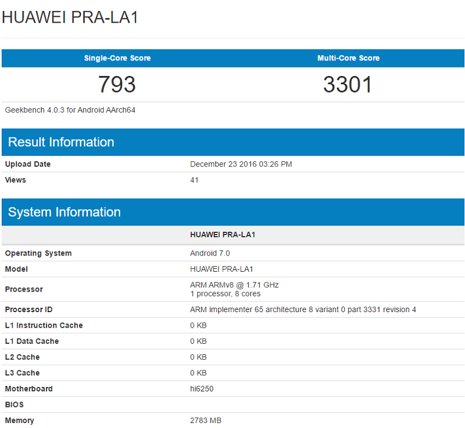Click the L1 Instruction Cache label
The image size is (465, 428).
(x=44, y=325)
